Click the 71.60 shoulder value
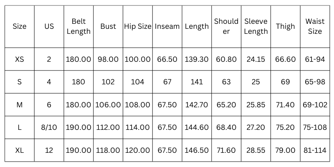This screenshot has height=167, width=334. [226, 150]
